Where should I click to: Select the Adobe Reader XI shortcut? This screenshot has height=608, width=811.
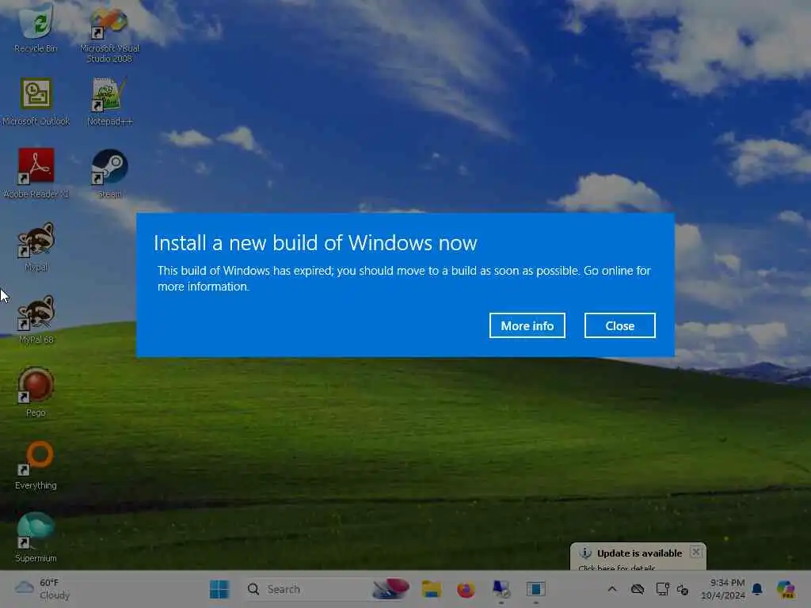(x=36, y=174)
